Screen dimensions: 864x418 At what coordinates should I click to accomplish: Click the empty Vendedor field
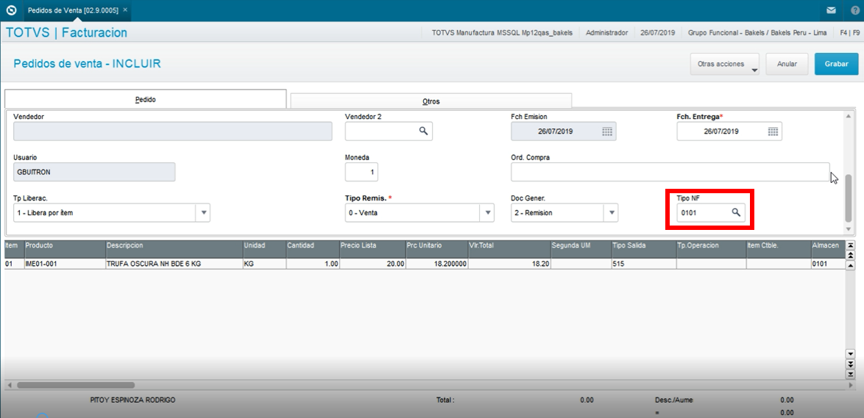pyautogui.click(x=172, y=131)
